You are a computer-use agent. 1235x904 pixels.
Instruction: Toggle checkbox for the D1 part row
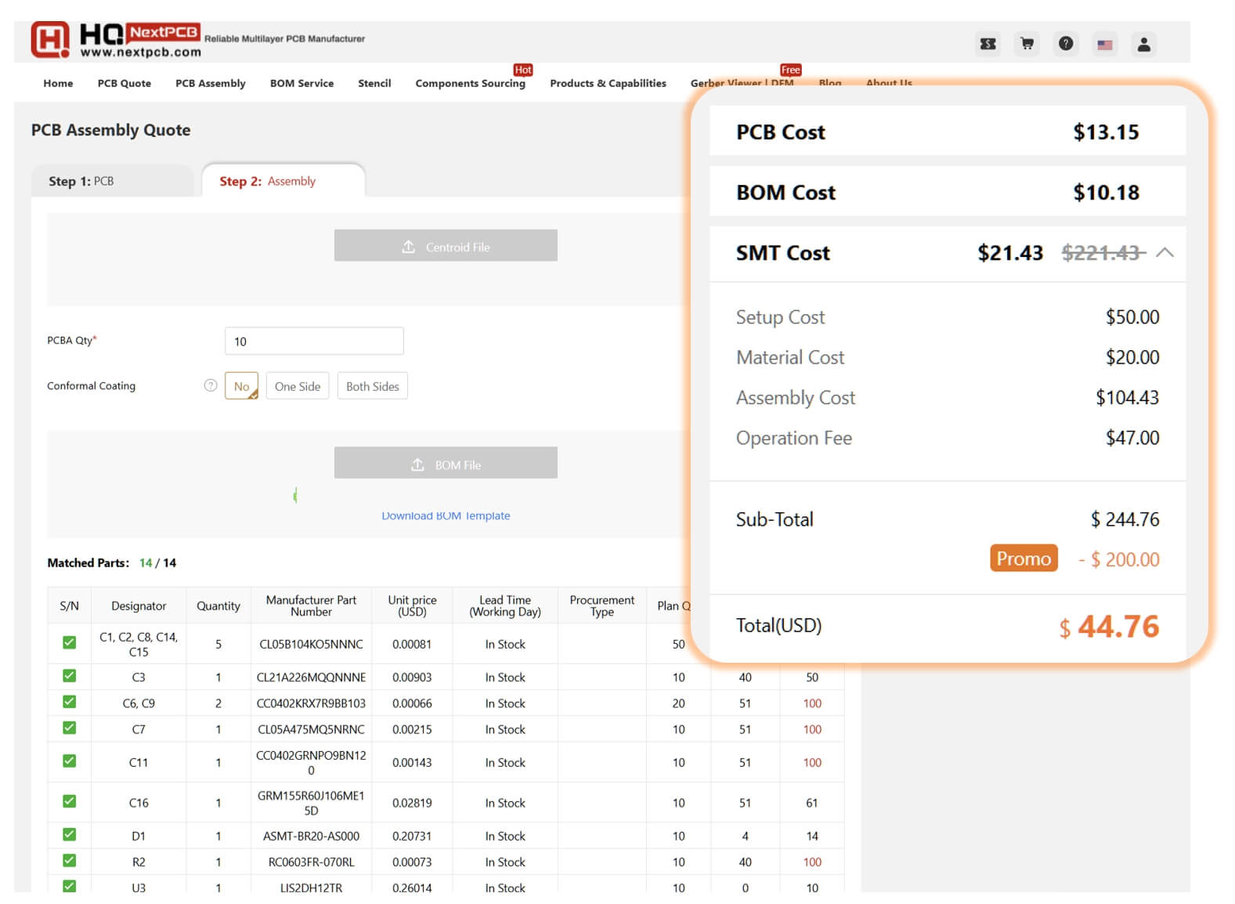point(70,835)
